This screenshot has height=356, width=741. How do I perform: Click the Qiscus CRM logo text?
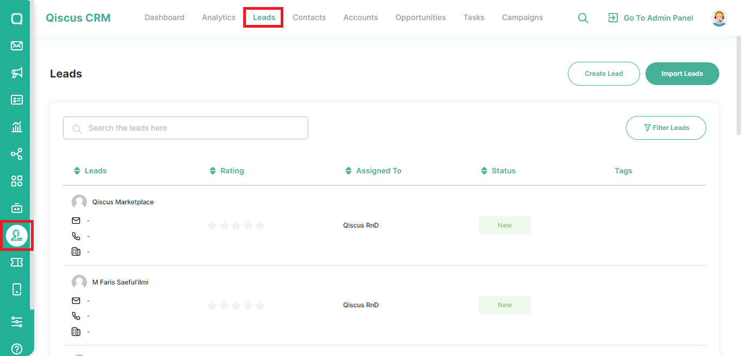point(78,18)
